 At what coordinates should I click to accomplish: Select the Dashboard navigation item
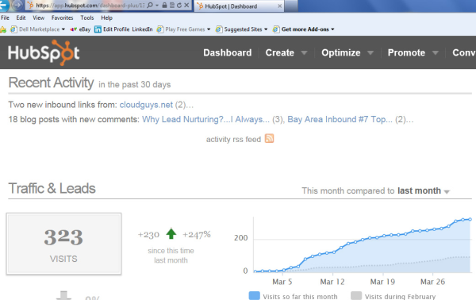228,52
